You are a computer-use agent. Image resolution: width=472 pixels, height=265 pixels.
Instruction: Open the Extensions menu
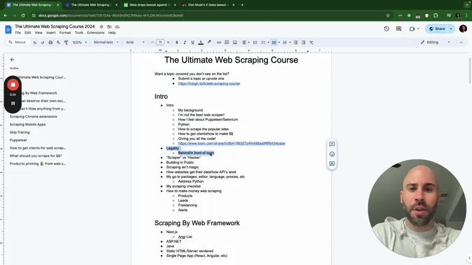pyautogui.click(x=96, y=33)
